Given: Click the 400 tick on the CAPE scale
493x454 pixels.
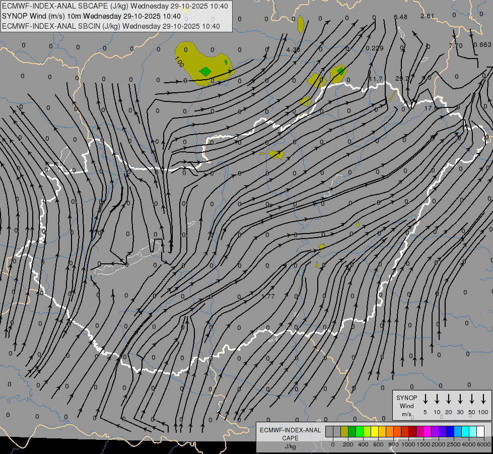Looking at the screenshot, I should coord(363,444).
